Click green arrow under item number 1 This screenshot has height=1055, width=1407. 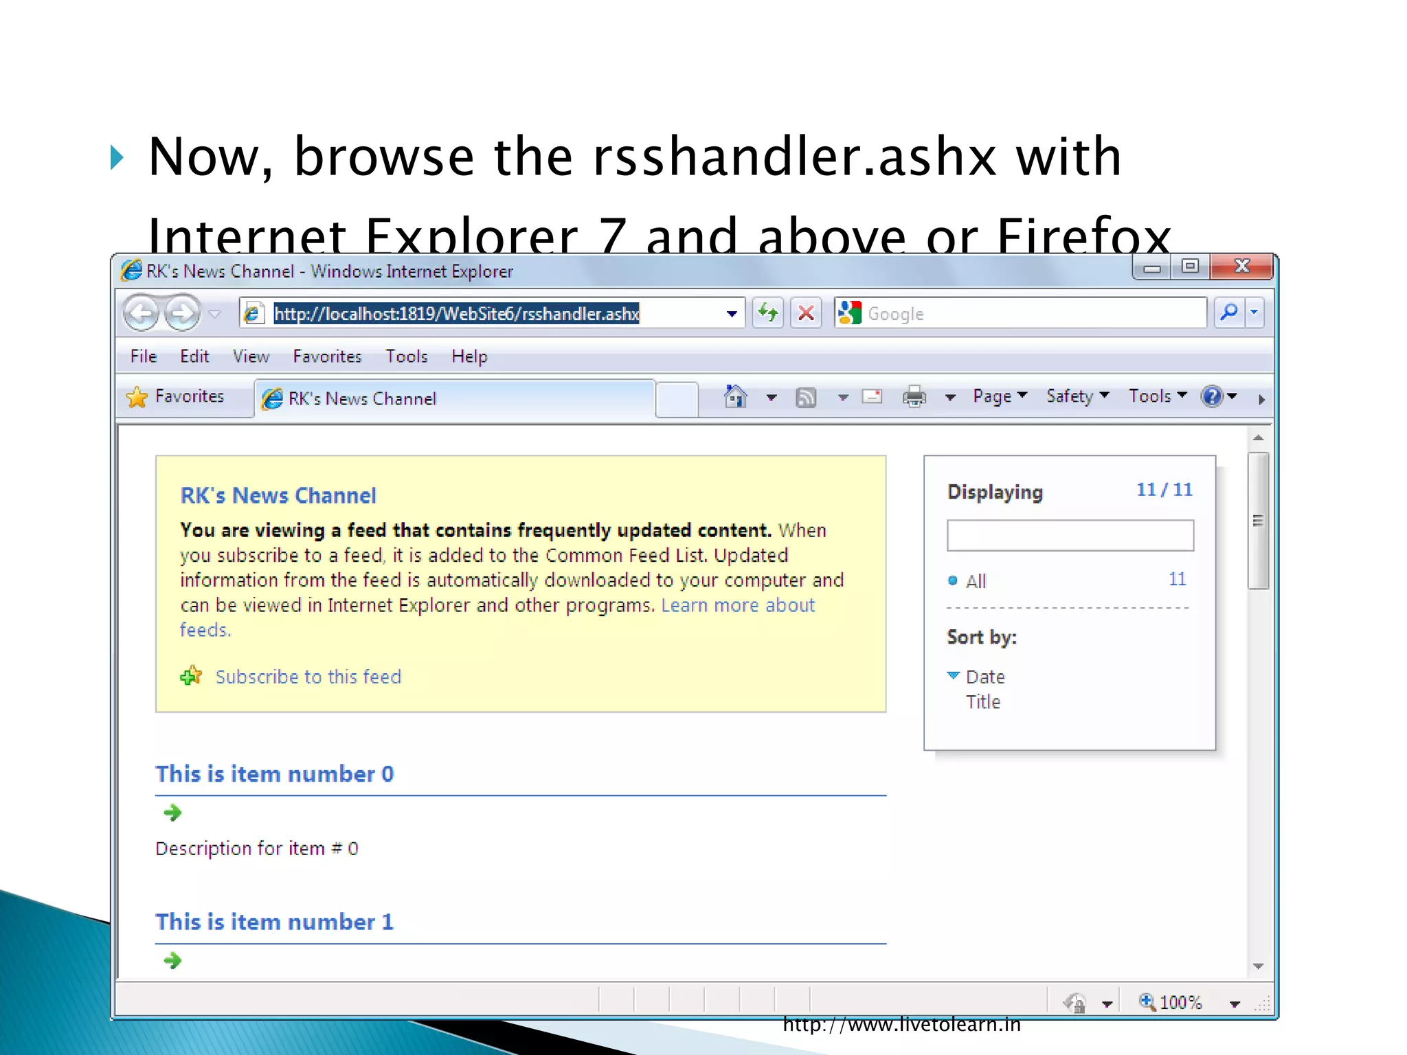coord(172,960)
